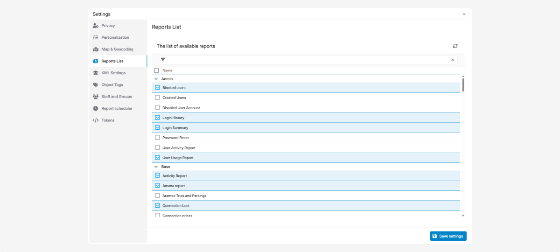Screen dimensions: 560x252
Task: Click the KML Settings layers icon
Action: 96,73
